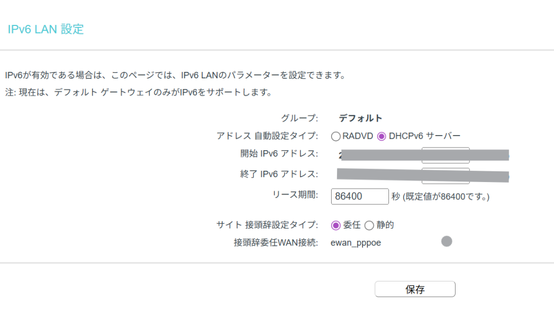Click the IPv6 LAN 設定 page heading

[x=45, y=29]
